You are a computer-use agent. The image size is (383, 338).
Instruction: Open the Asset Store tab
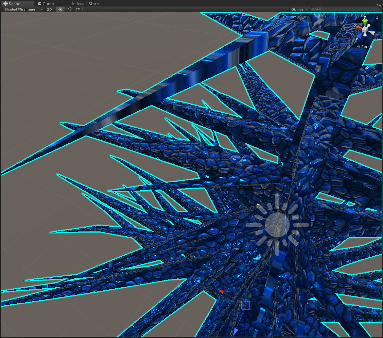85,4
